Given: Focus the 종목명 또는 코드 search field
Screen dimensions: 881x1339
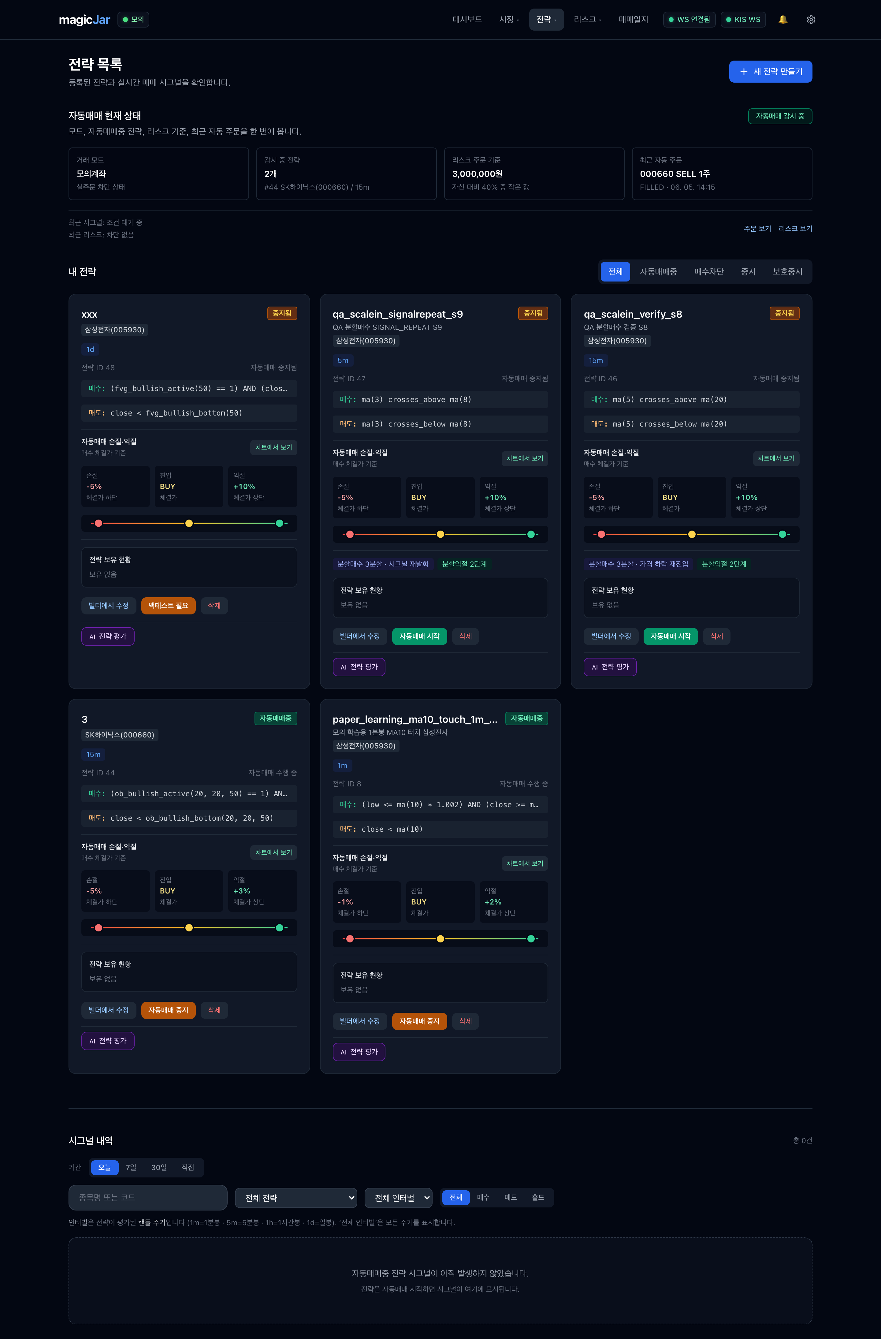Looking at the screenshot, I should coord(148,1197).
